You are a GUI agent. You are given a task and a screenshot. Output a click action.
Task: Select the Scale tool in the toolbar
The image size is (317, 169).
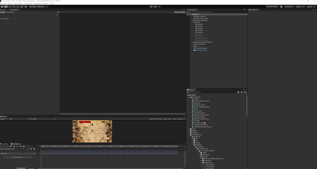[14, 7]
